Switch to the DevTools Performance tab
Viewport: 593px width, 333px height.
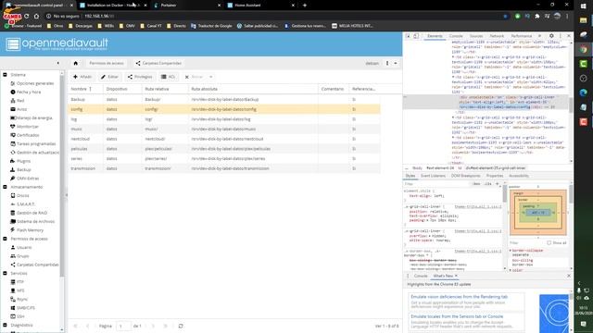(x=522, y=36)
